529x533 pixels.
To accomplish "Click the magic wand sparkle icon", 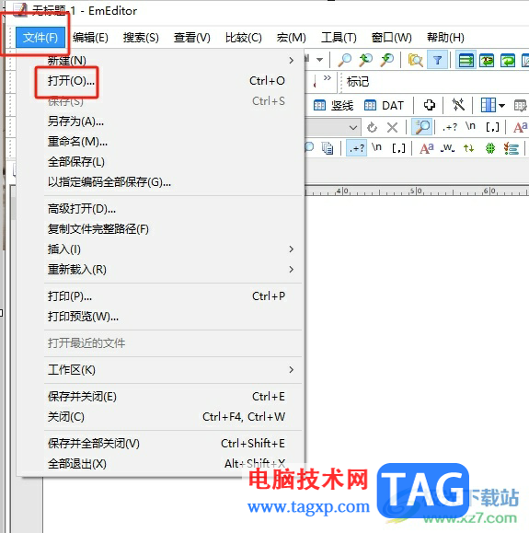I will coord(458,105).
